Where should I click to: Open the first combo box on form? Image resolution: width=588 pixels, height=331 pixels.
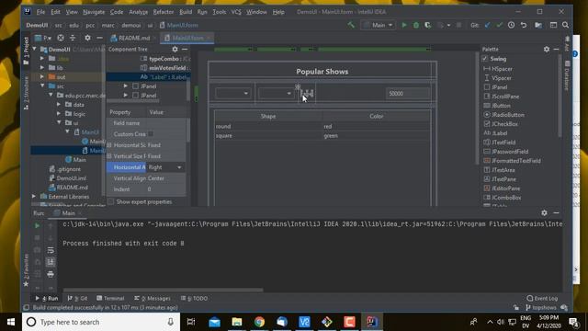(232, 93)
